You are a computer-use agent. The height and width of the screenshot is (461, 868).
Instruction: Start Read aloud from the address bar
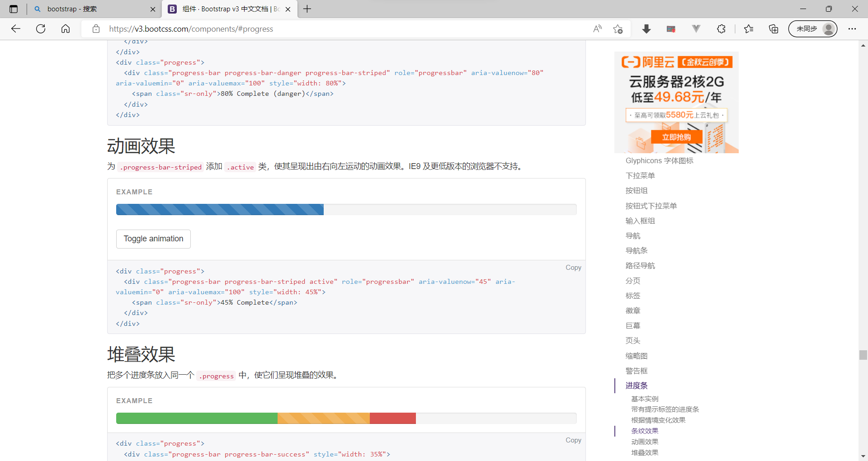[x=597, y=28]
